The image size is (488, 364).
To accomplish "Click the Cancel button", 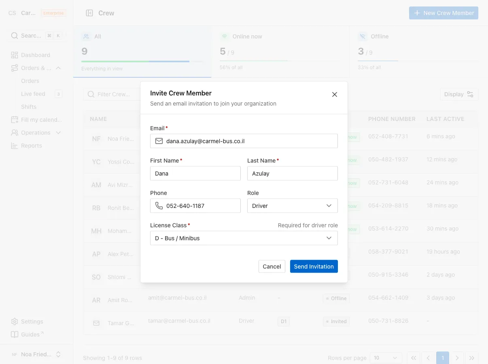I will (272, 267).
